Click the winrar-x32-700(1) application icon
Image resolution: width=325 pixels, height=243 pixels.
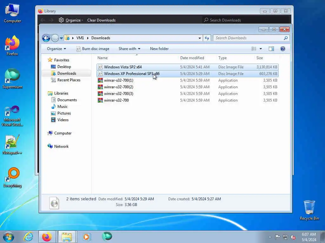[x=100, y=80]
